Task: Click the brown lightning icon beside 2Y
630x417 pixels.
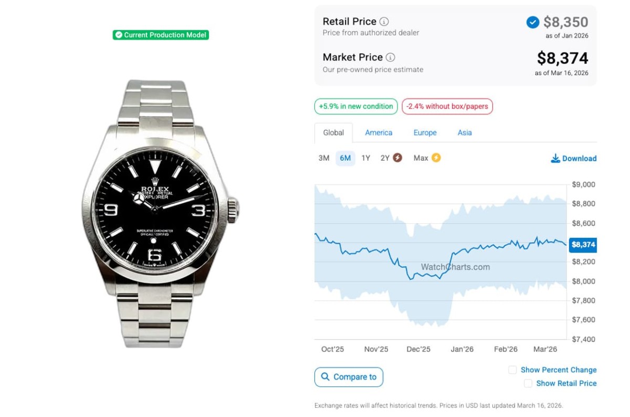Action: click(397, 158)
